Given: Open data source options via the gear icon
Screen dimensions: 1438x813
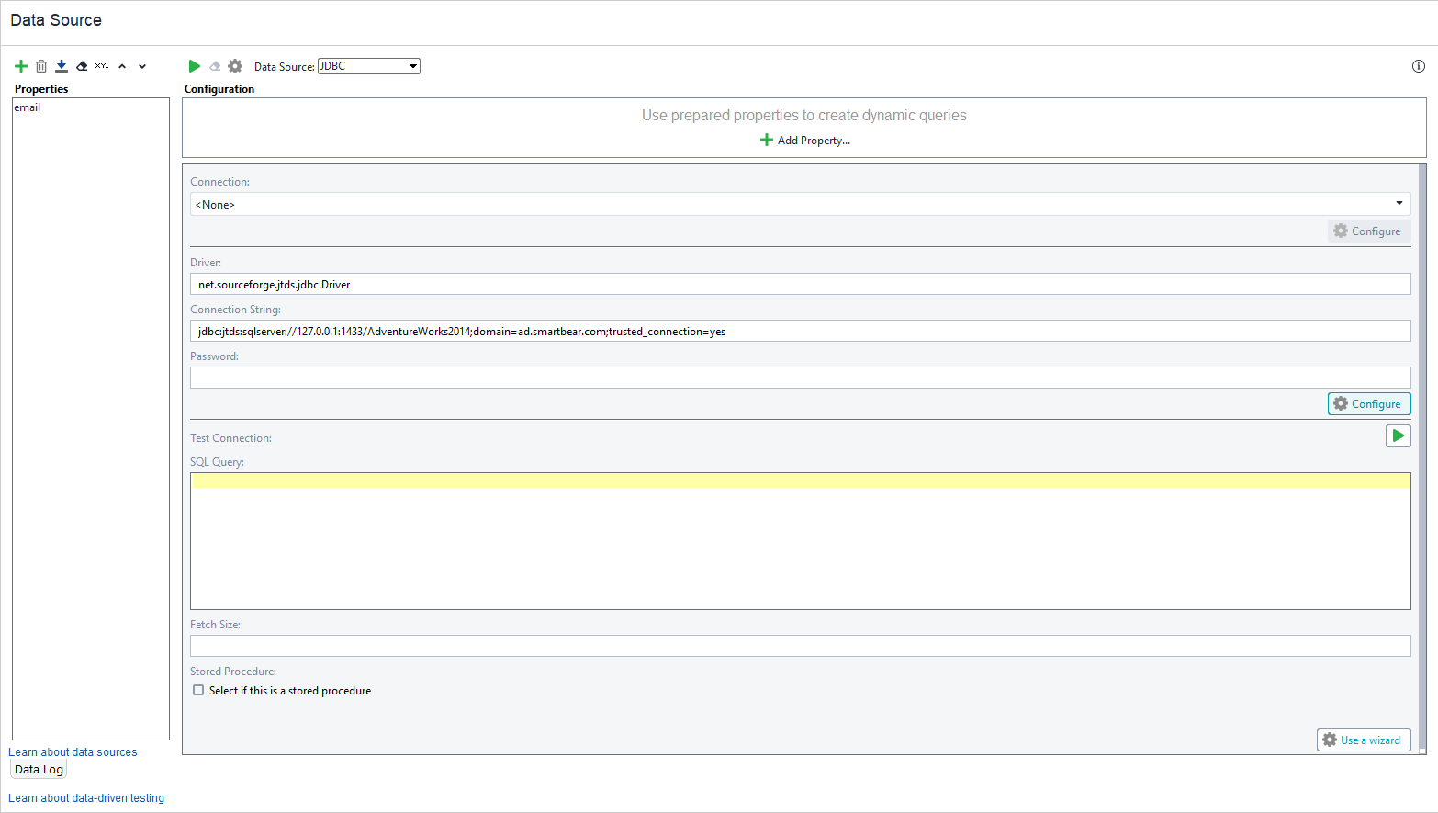Looking at the screenshot, I should click(235, 65).
